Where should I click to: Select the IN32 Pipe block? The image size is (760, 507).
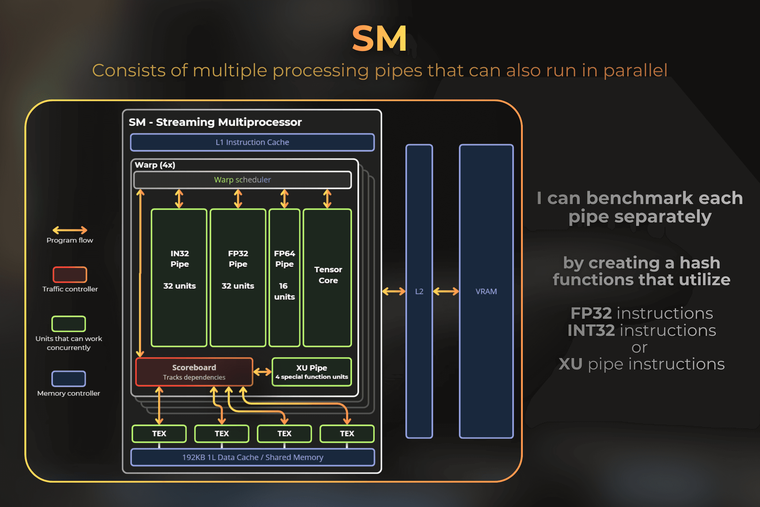pos(179,278)
